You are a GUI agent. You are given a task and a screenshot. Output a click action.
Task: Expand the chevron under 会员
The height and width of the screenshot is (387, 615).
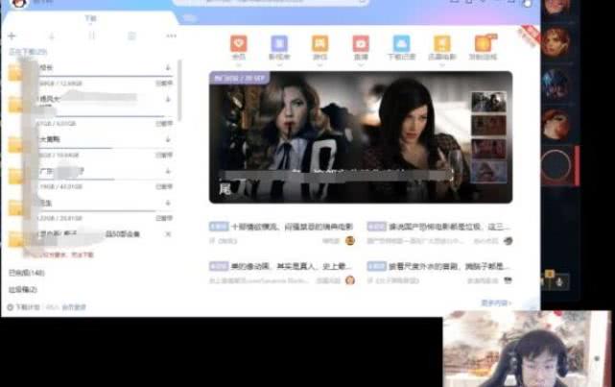239,64
